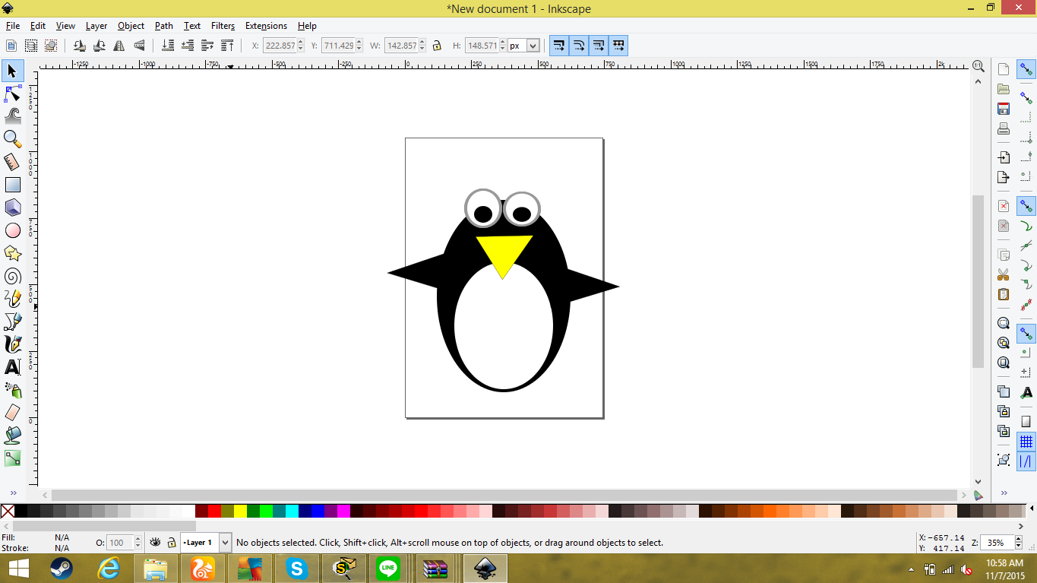Toggle snapping to page border

[1026, 421]
